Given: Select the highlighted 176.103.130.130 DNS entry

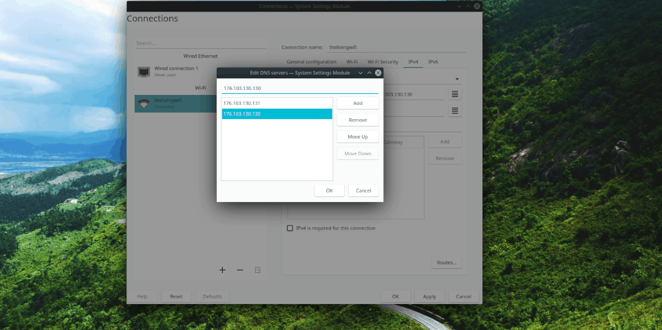Looking at the screenshot, I should tap(277, 114).
